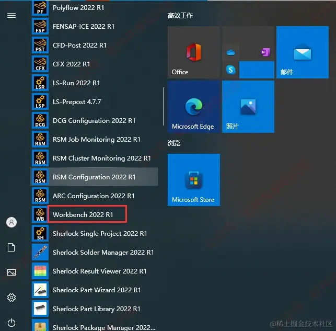
Task: Select Polyflow 2022 R1 text entry
Action: pos(78,8)
